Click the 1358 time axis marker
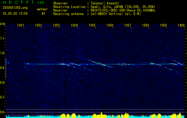187x118 pixels. (145, 25)
